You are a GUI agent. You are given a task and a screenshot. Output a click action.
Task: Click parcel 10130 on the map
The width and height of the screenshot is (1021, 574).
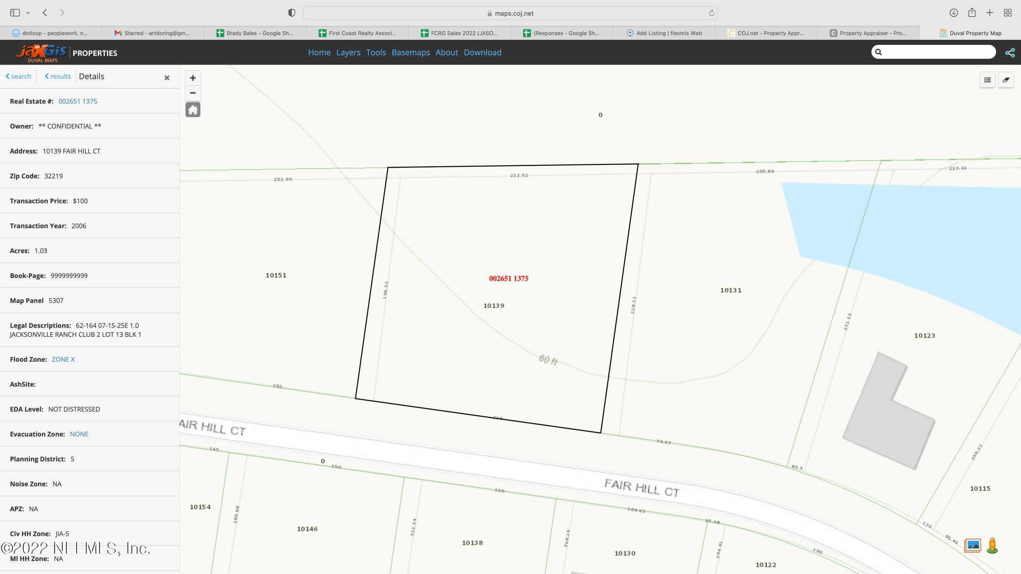[x=625, y=553]
